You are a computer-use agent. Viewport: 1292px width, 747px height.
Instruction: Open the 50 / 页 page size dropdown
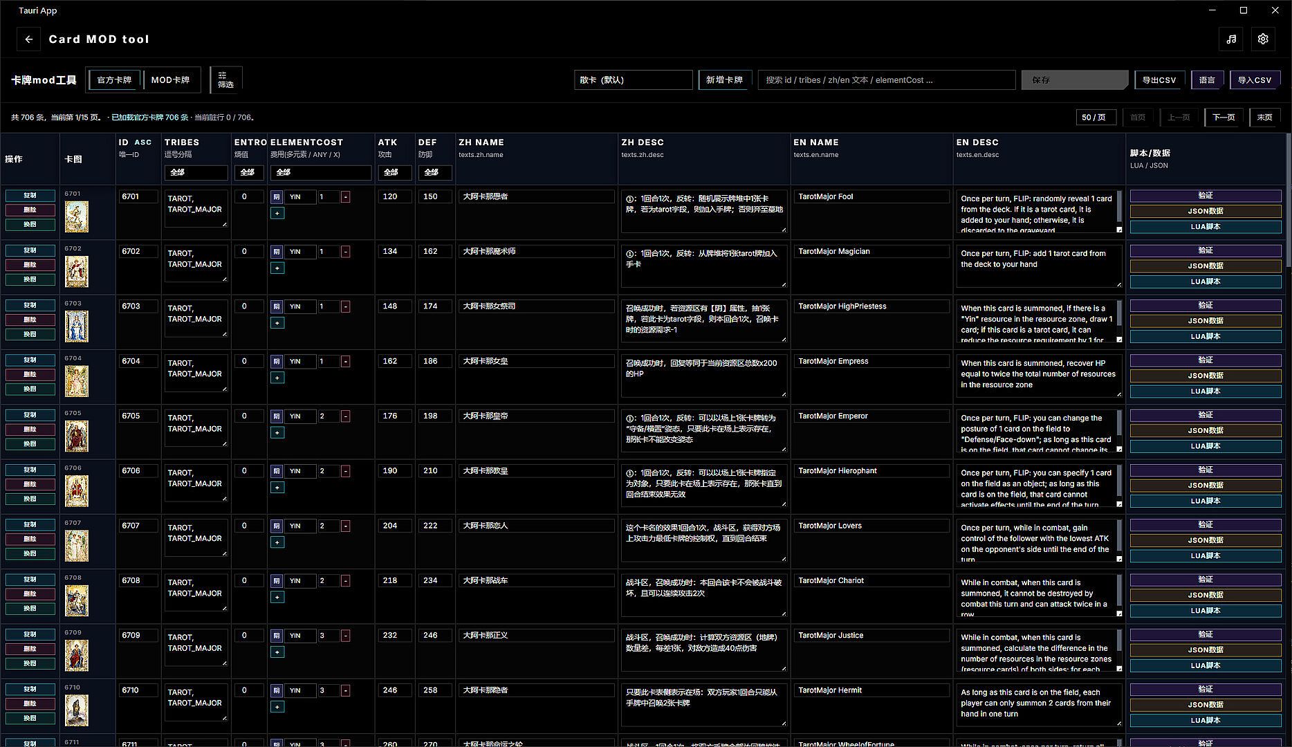pyautogui.click(x=1096, y=118)
